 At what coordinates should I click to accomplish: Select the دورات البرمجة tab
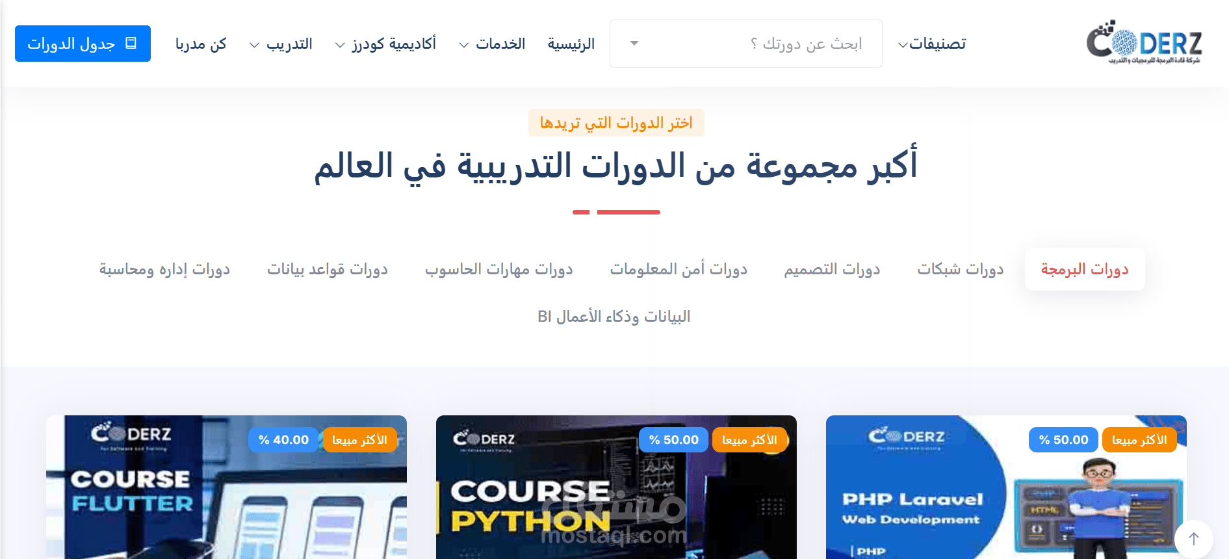click(1085, 269)
